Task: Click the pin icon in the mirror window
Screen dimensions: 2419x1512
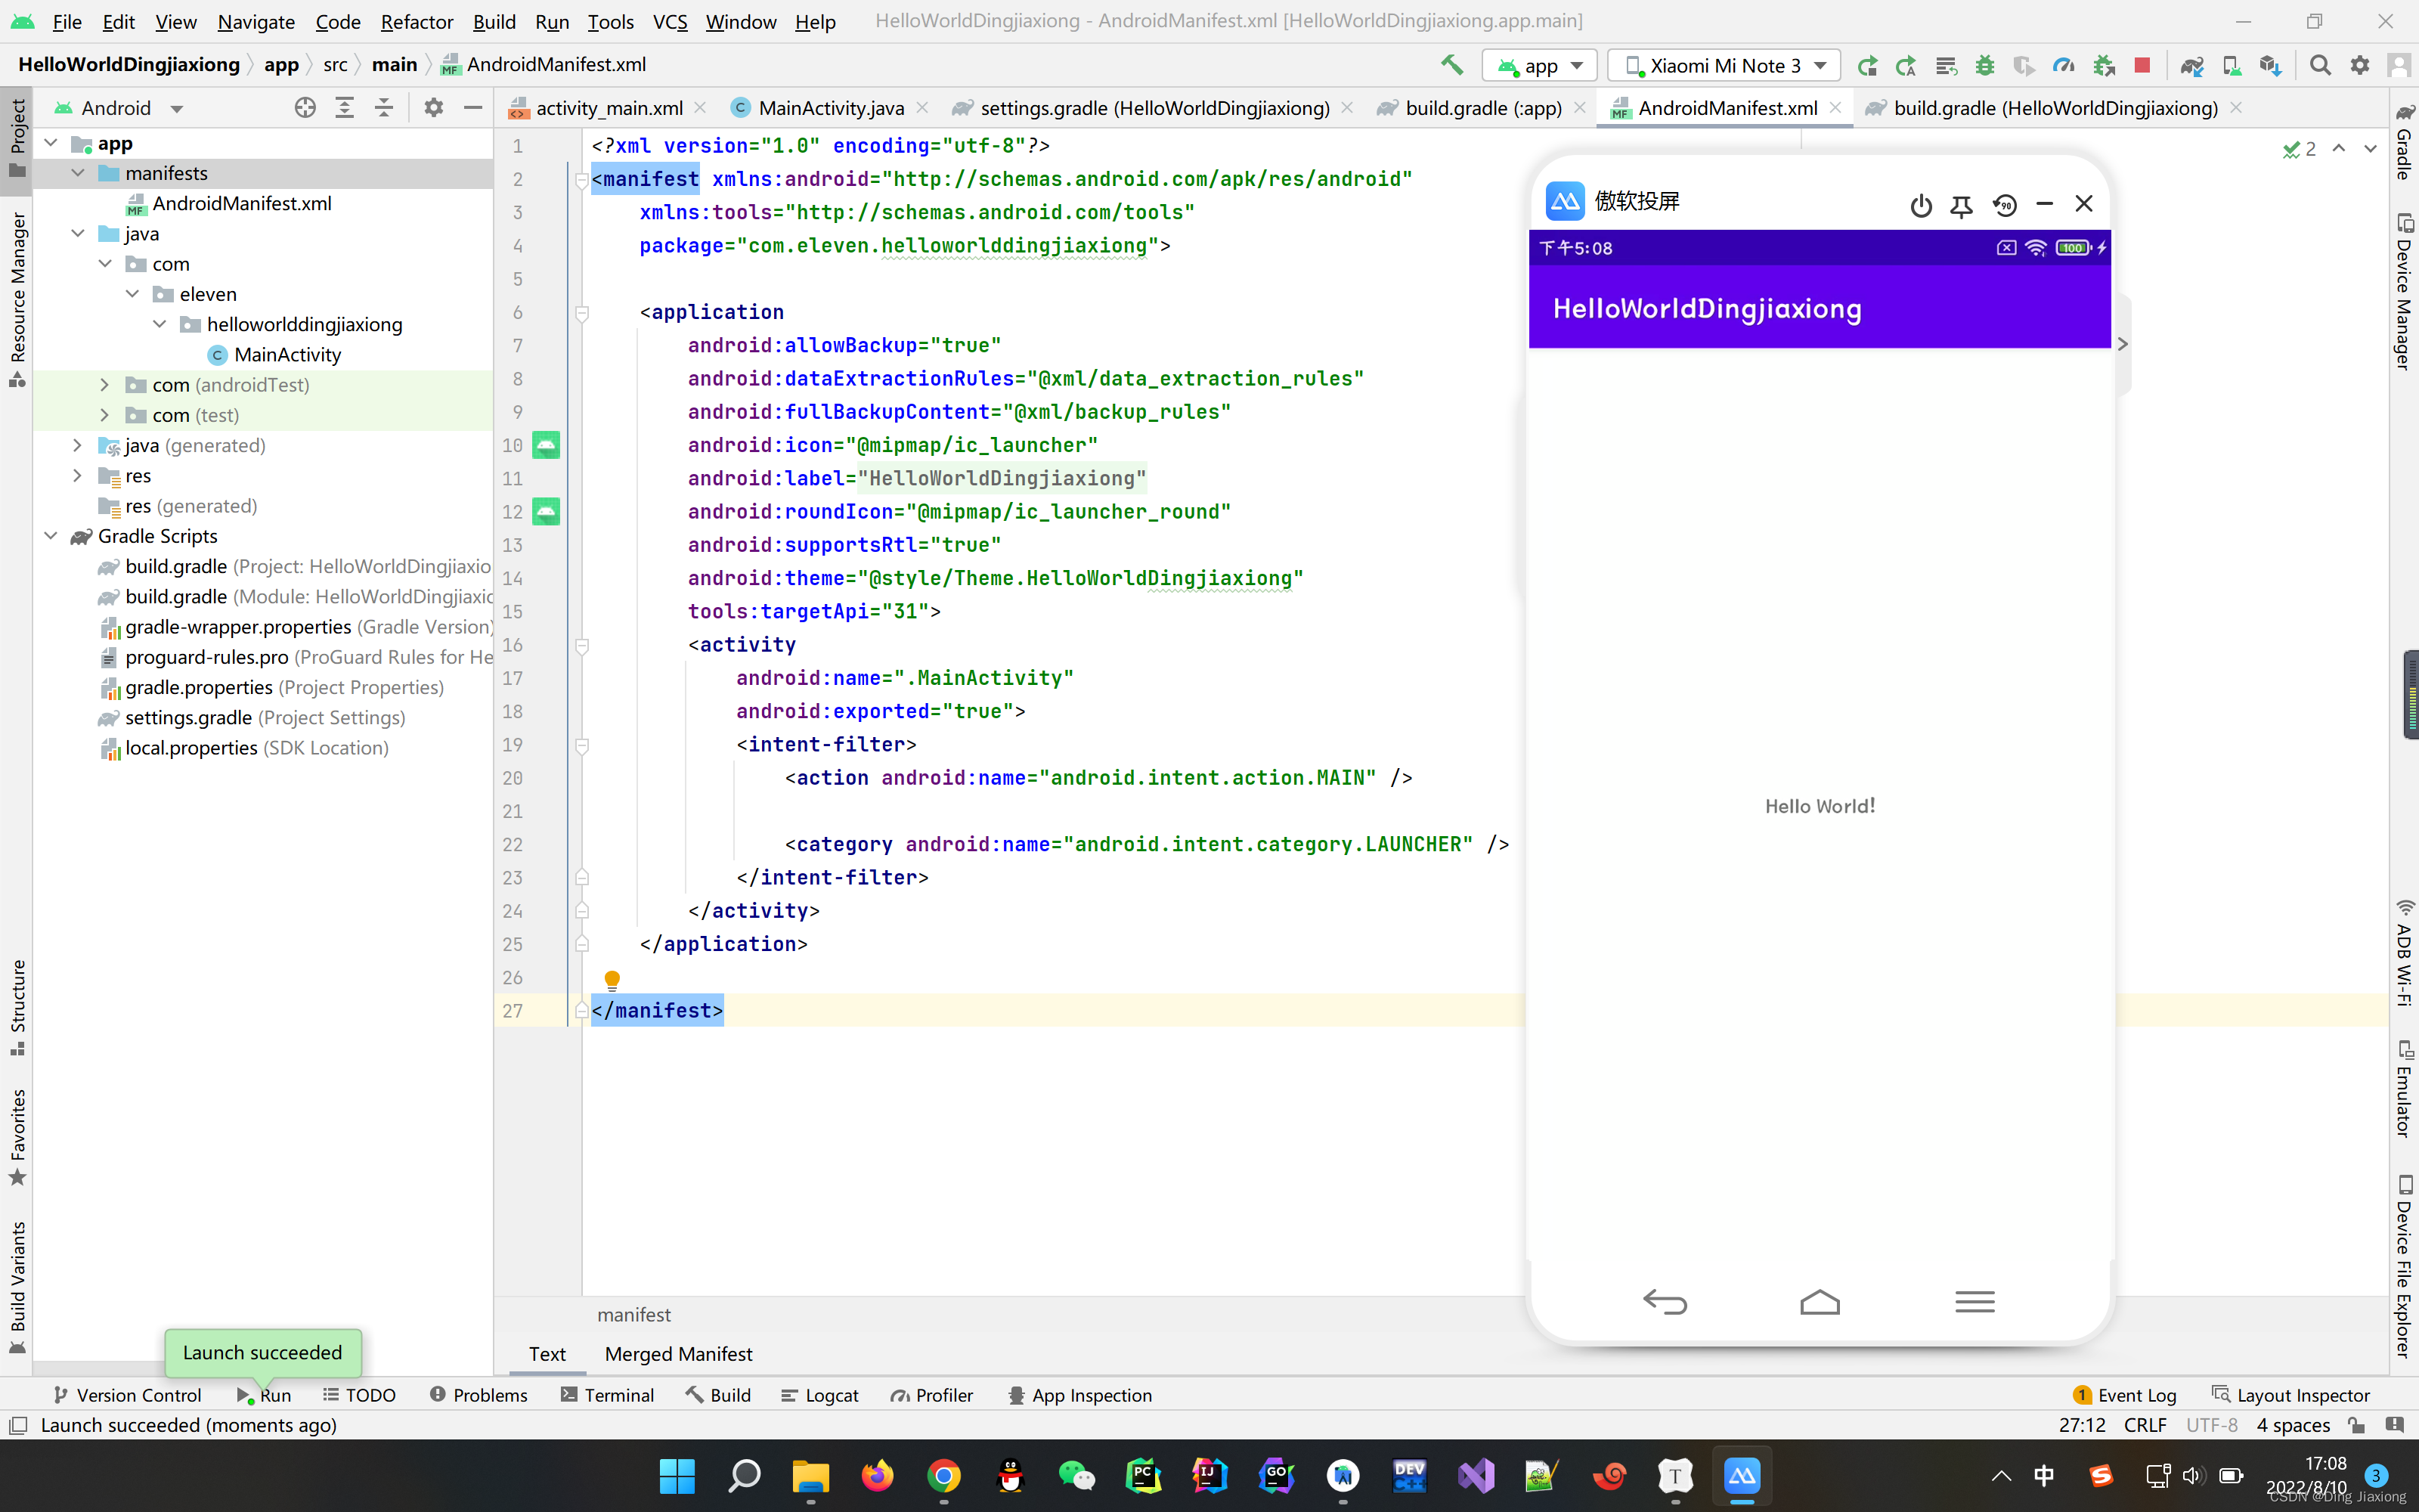Action: (x=1961, y=205)
